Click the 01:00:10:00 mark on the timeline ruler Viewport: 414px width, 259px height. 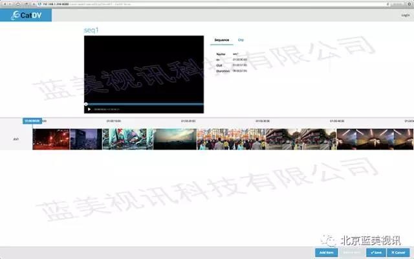[114, 121]
